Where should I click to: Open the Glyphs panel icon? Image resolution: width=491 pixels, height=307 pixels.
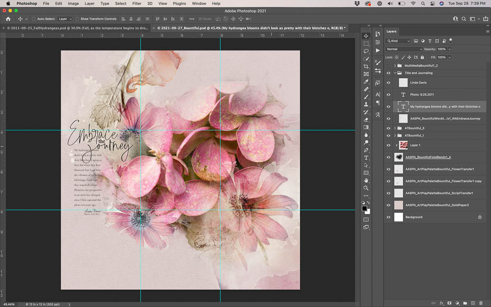tap(378, 114)
